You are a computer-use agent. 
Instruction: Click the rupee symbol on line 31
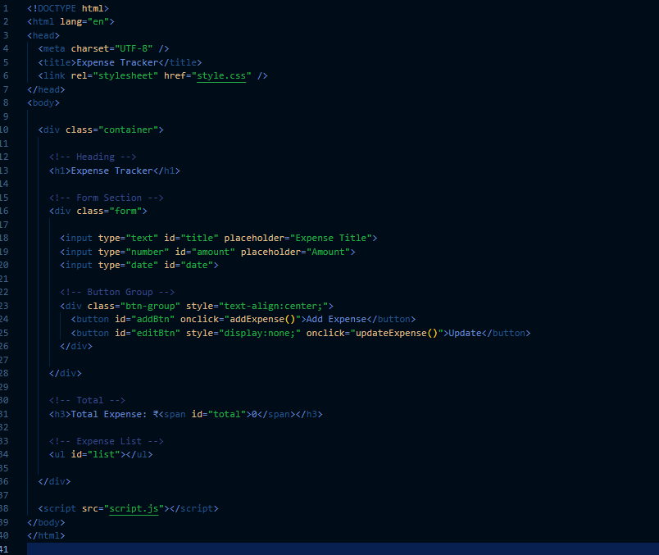(x=155, y=413)
